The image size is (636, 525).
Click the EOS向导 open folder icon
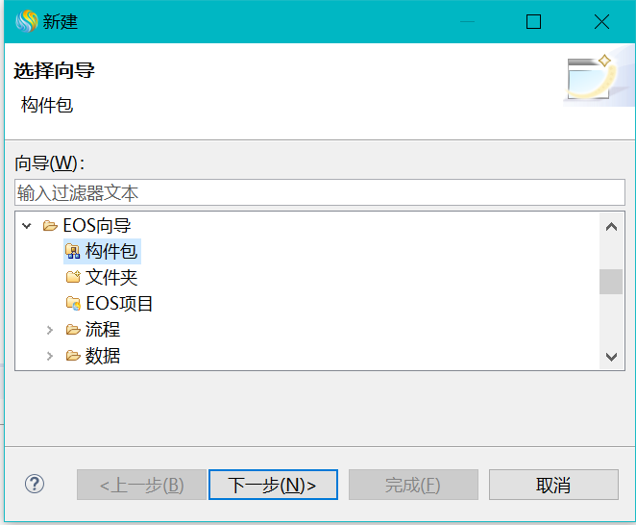pyautogui.click(x=50, y=226)
